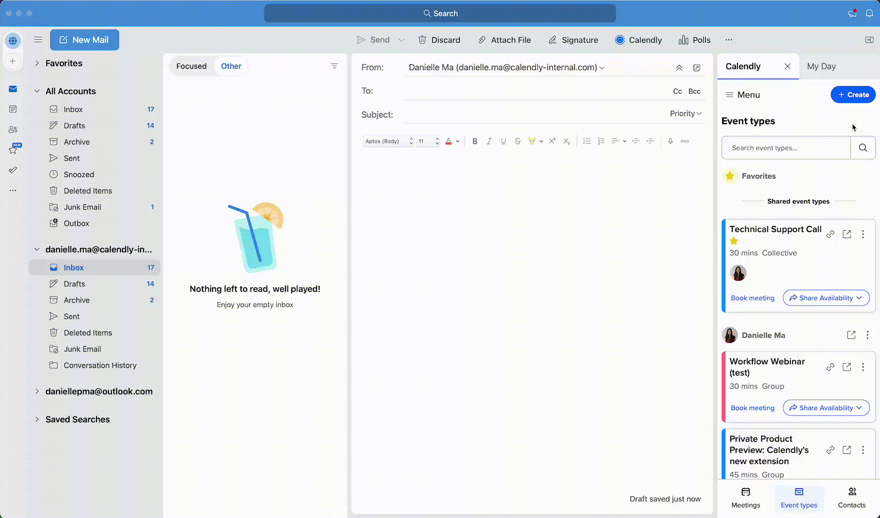Copy link for Technical Support Call
The image size is (880, 518).
coord(830,234)
